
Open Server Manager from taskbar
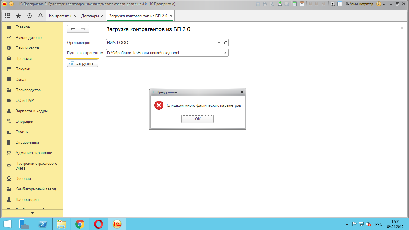click(24, 224)
